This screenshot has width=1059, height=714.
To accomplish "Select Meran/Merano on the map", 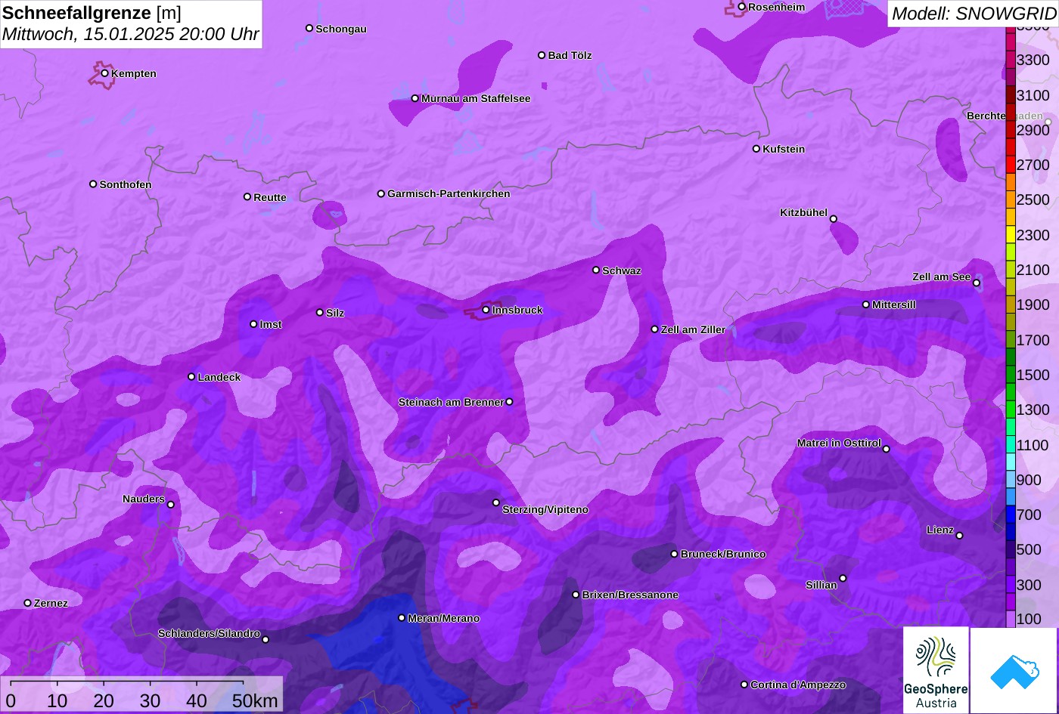I will [x=444, y=618].
